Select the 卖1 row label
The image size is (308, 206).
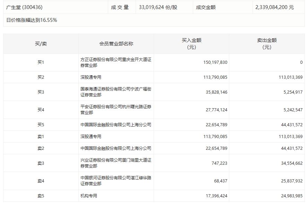click(x=41, y=137)
